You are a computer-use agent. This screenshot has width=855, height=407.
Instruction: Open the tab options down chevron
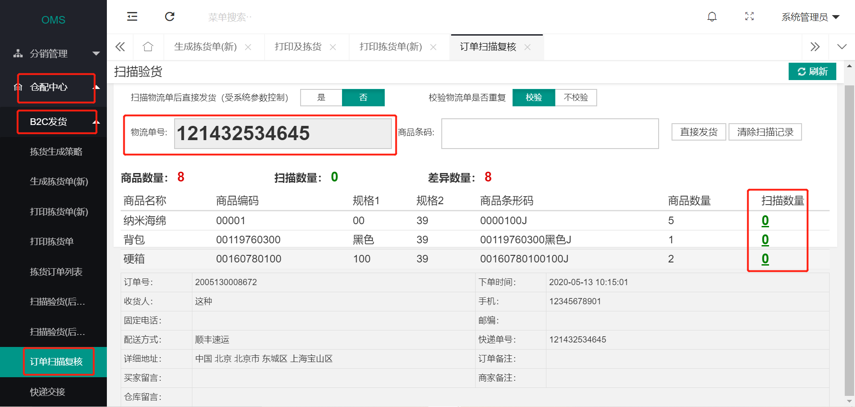click(842, 47)
